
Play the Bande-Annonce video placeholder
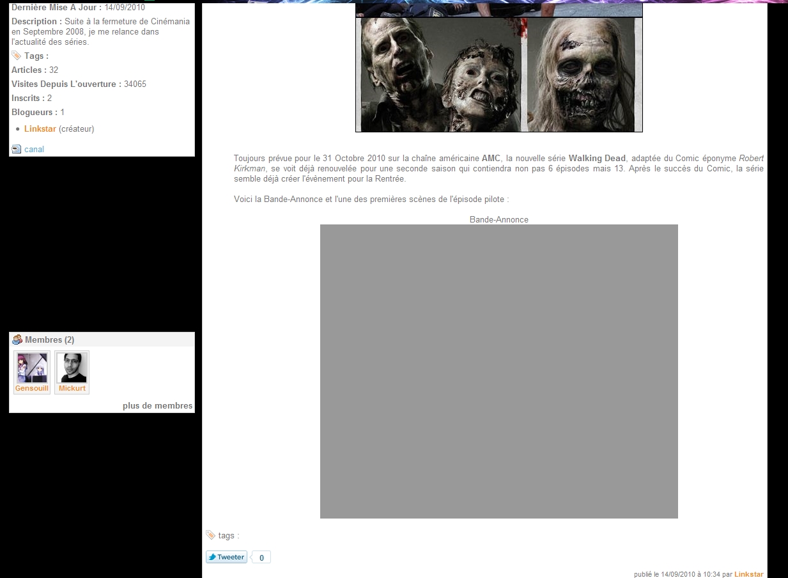(x=498, y=371)
